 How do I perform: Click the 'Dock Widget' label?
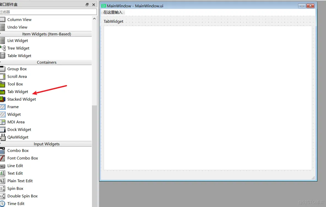tap(19, 130)
